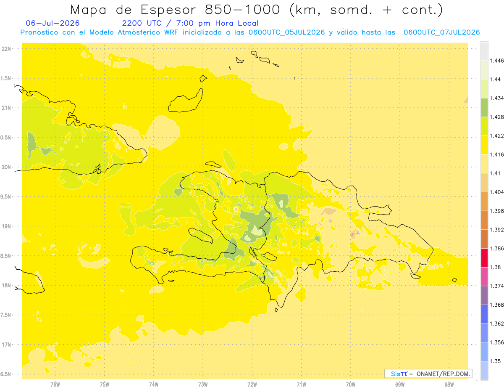Click the colorbar value '1.386'
The width and height of the screenshot is (504, 390).
(497, 248)
